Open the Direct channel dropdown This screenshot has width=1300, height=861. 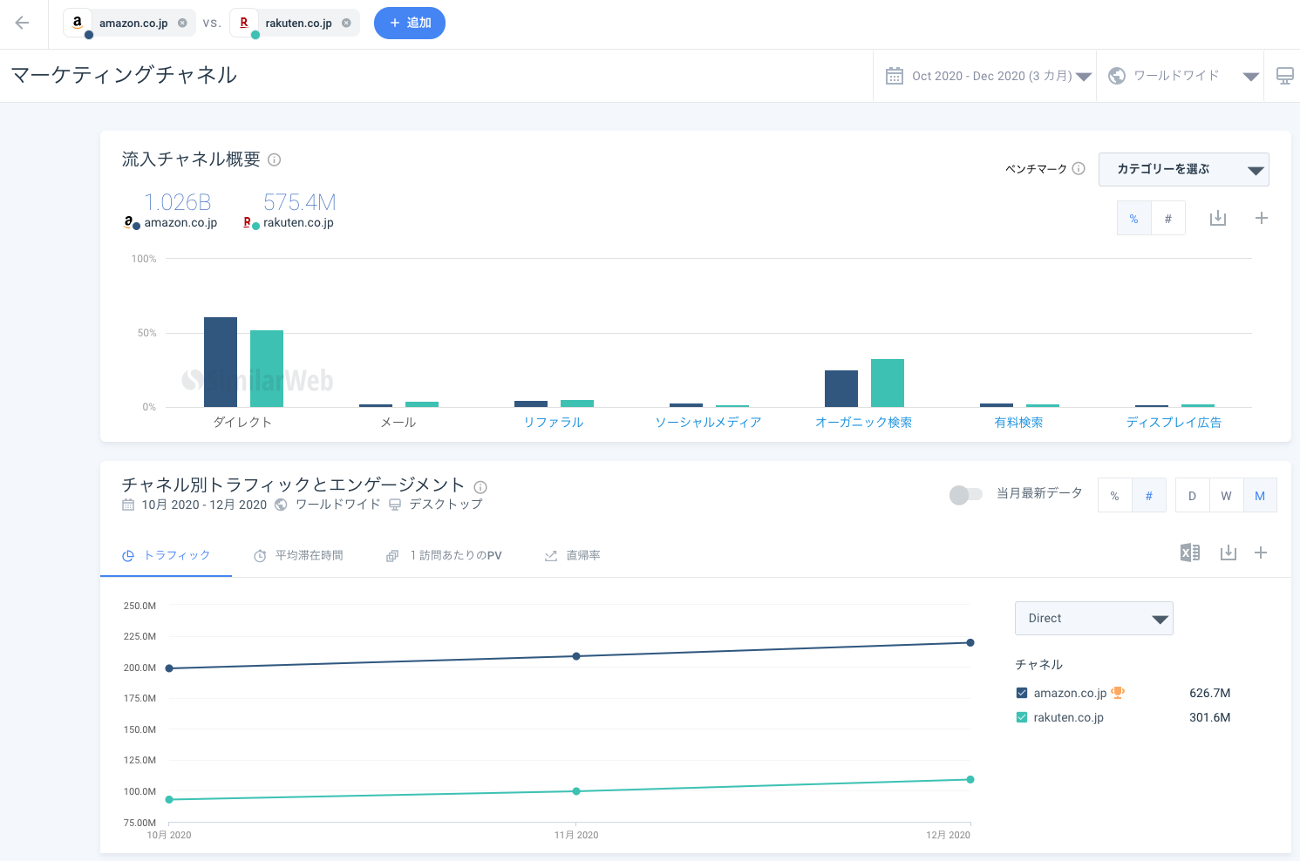click(x=1094, y=619)
